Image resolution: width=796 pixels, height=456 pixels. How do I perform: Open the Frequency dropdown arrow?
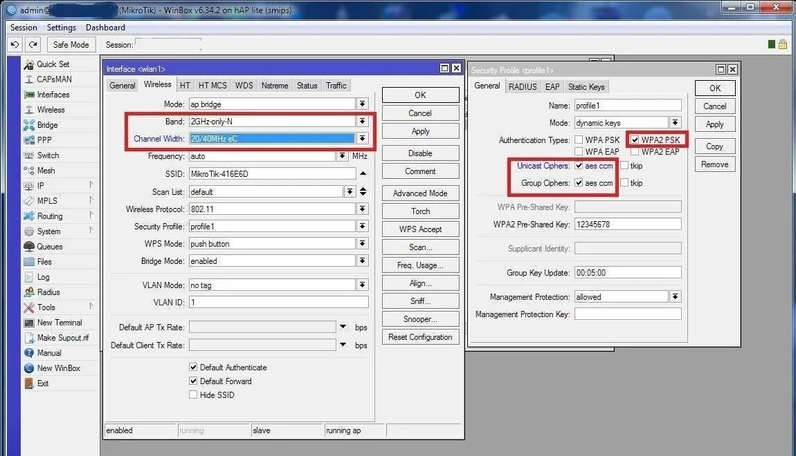click(343, 156)
